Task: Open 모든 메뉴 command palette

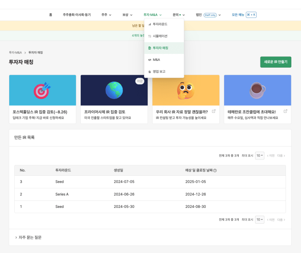Action: pos(244,15)
